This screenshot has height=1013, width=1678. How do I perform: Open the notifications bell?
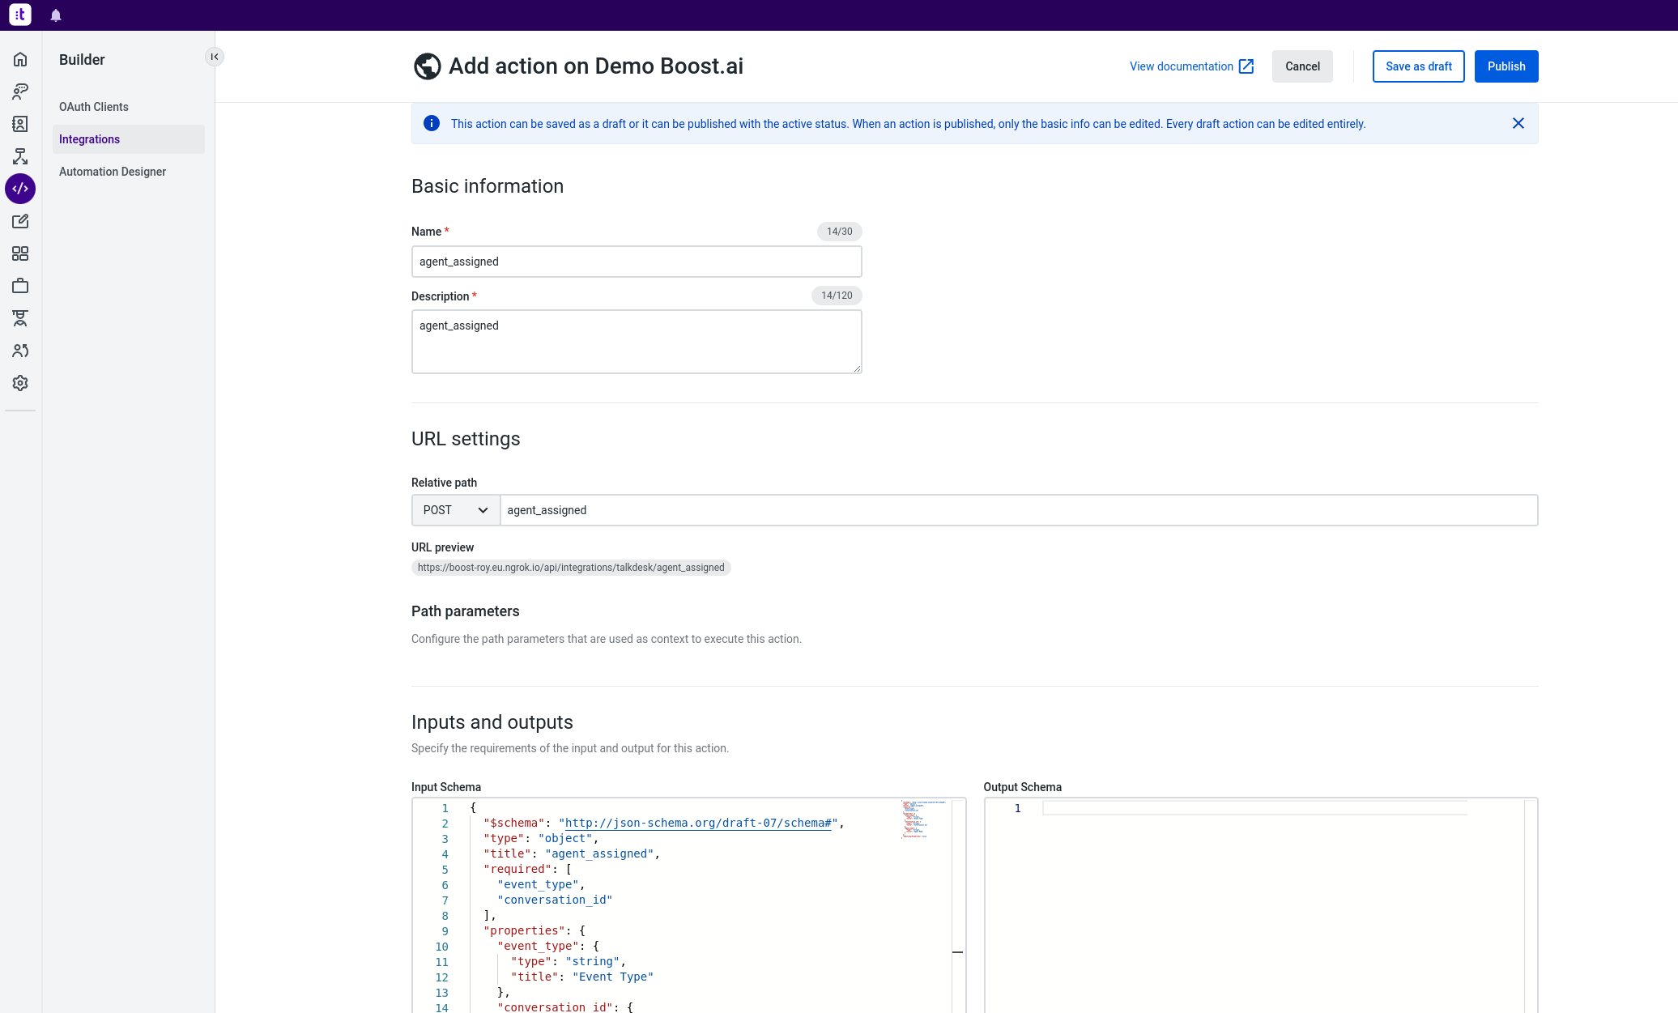coord(56,15)
